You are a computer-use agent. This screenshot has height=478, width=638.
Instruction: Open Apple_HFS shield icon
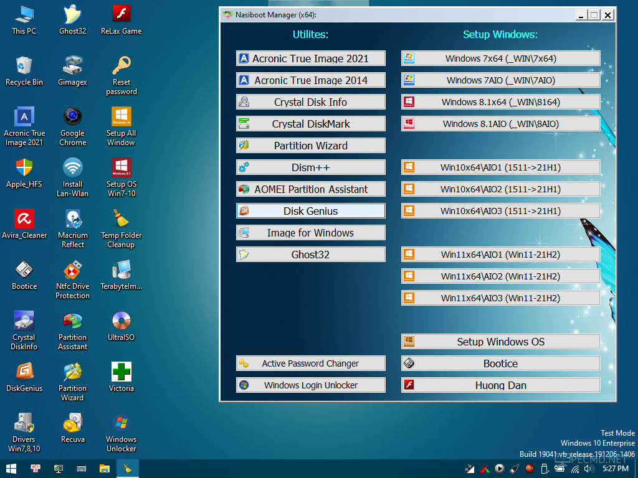[x=24, y=173]
